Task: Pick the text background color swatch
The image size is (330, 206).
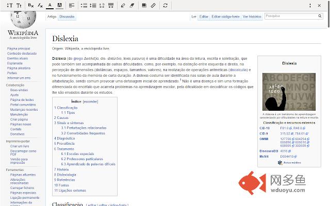Action: click(59, 5)
